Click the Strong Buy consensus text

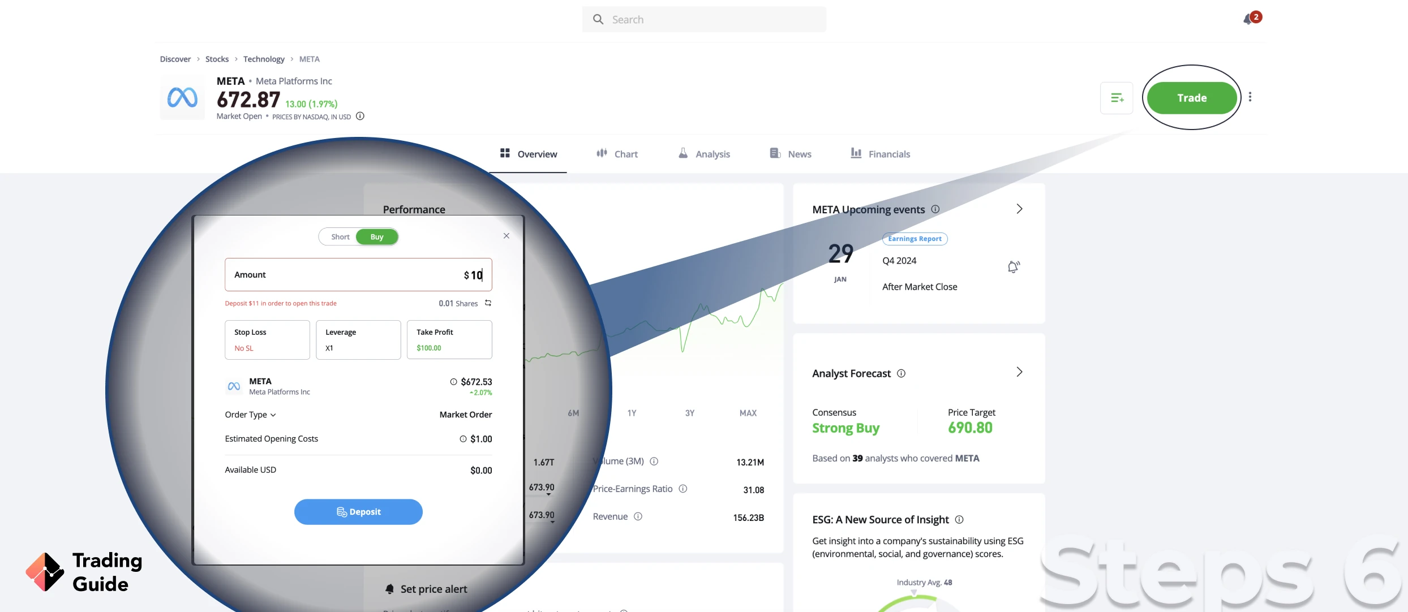point(845,428)
